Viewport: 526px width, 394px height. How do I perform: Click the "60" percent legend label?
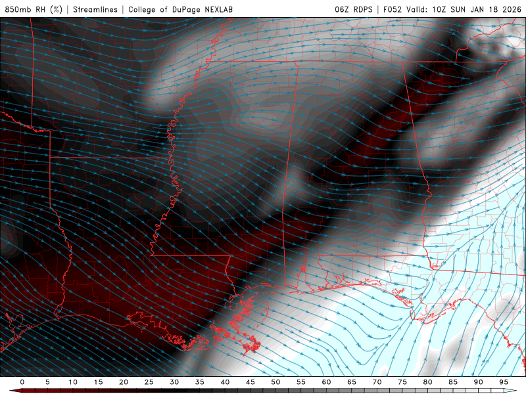(x=326, y=382)
